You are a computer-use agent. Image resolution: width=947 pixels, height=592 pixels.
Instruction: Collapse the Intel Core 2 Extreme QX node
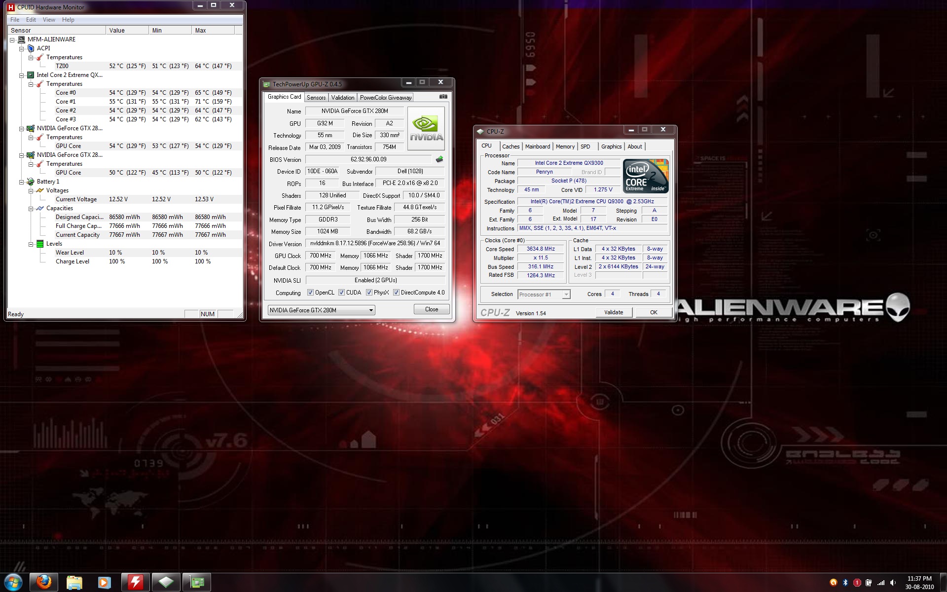[22, 75]
